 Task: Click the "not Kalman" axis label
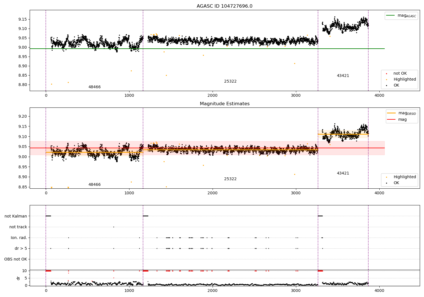click(x=16, y=216)
